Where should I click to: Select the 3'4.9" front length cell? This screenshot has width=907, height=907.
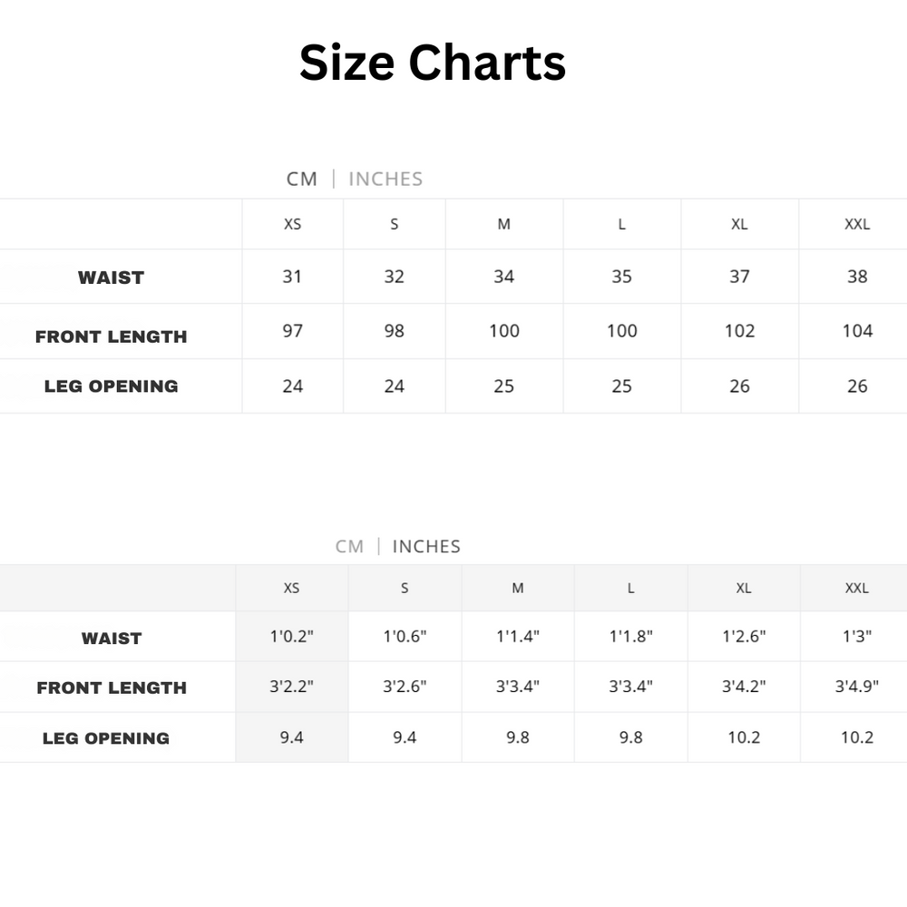pyautogui.click(x=857, y=687)
